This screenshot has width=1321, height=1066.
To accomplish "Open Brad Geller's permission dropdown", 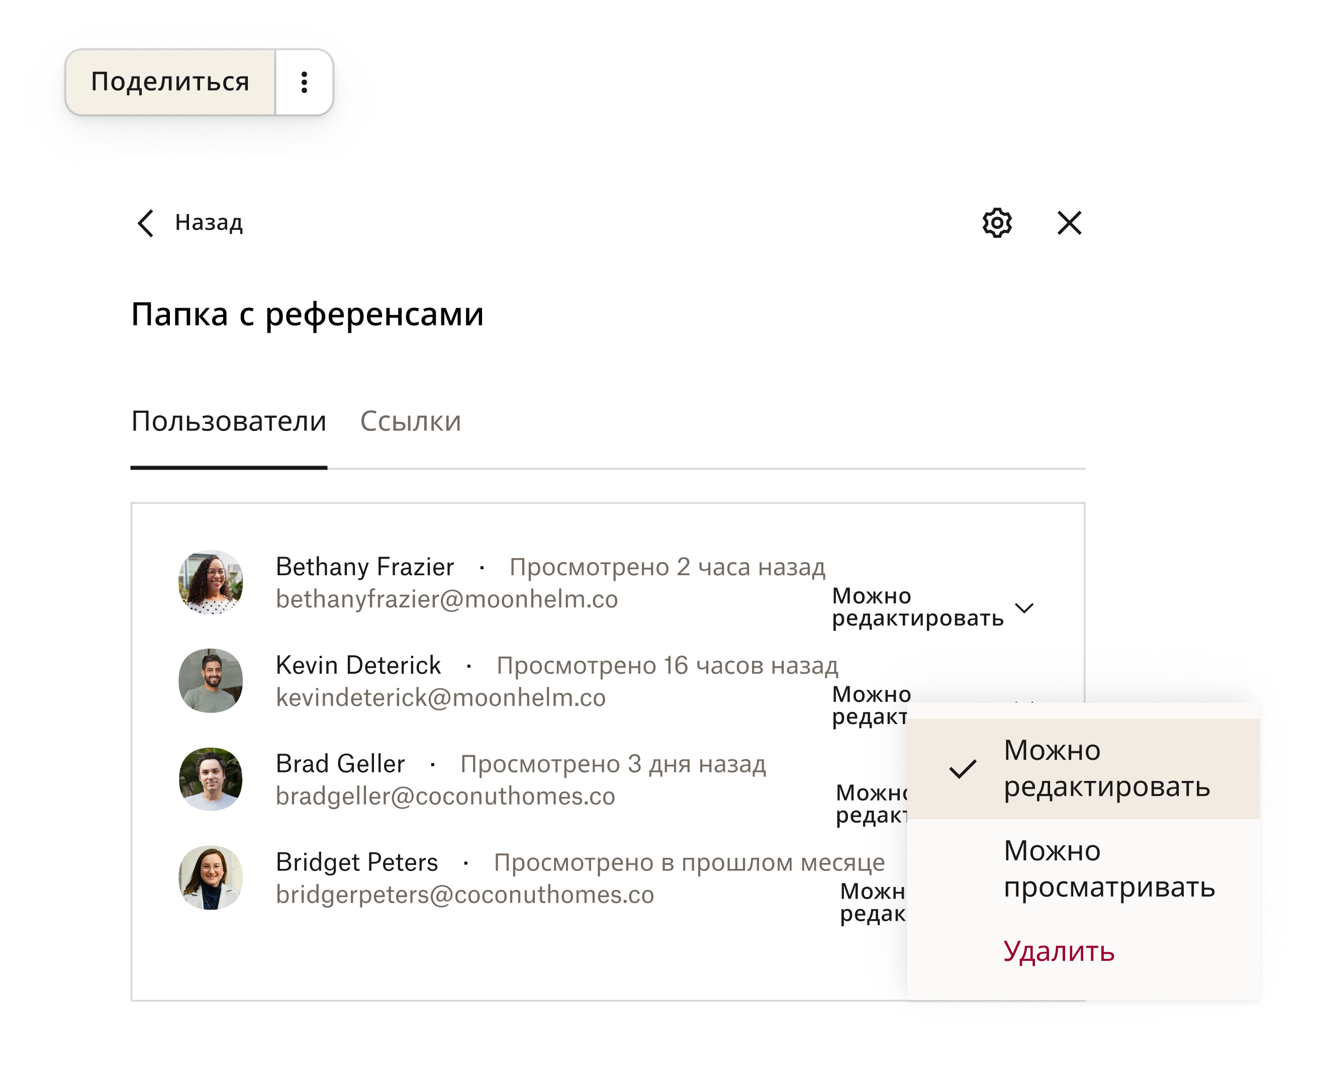I will pos(872,804).
